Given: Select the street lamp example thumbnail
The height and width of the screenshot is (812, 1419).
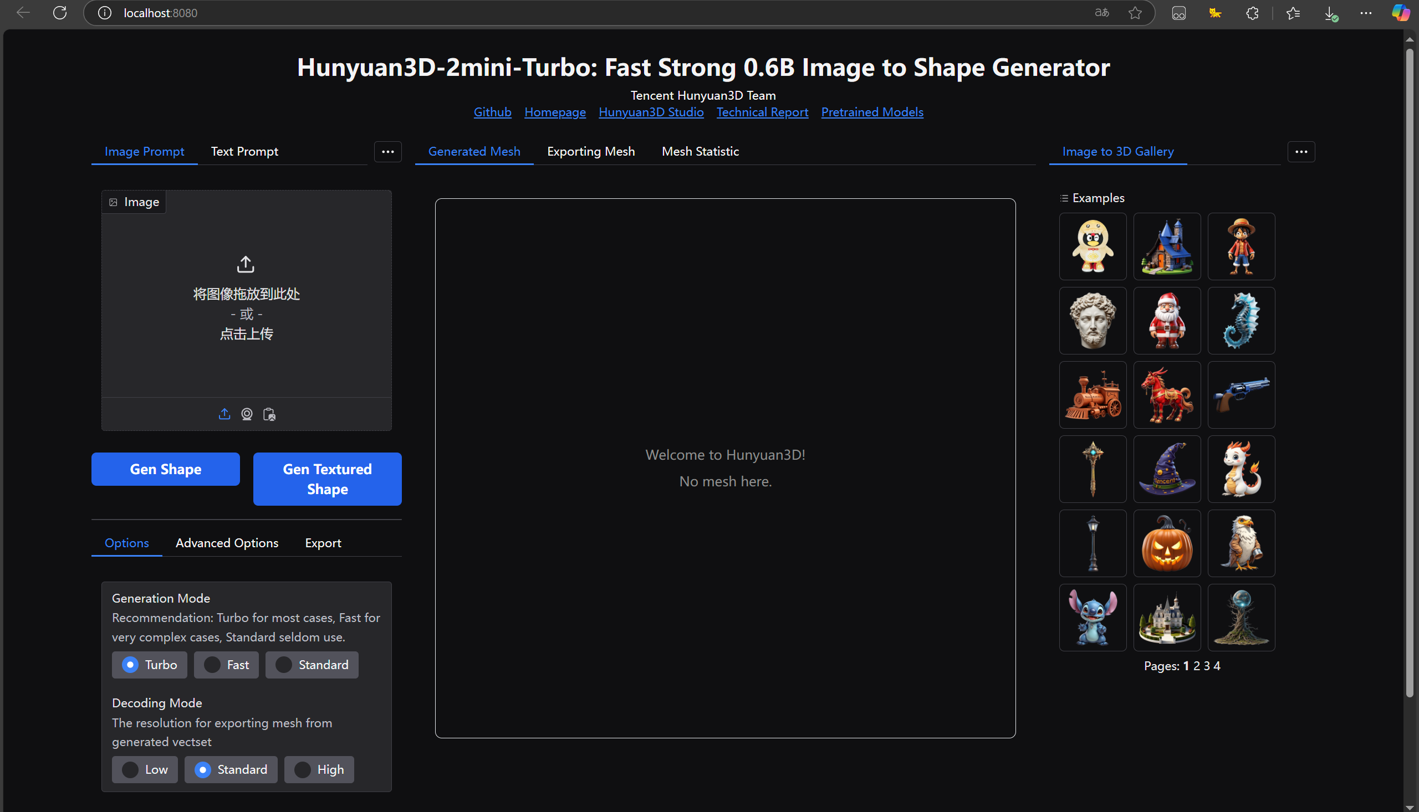Looking at the screenshot, I should (1093, 543).
